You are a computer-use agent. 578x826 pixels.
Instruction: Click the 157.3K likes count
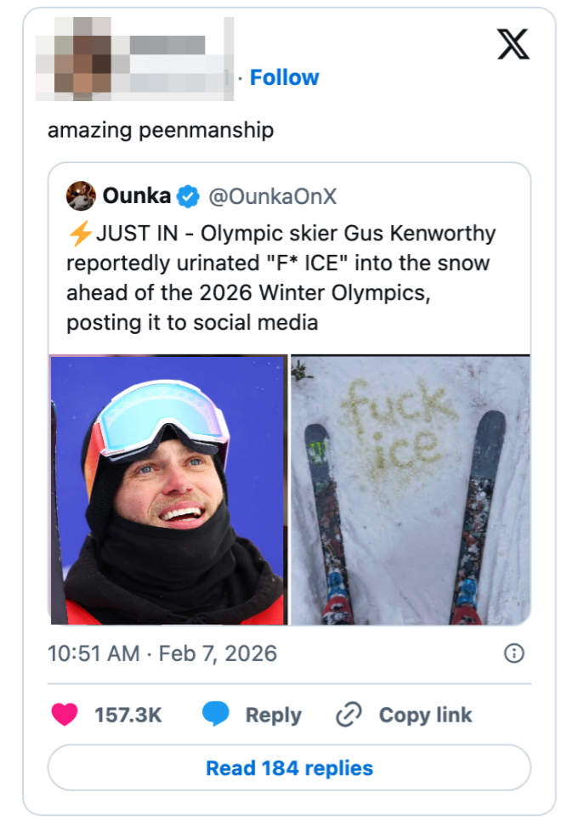pos(127,716)
